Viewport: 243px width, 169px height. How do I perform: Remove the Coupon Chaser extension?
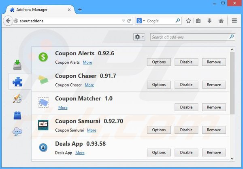[x=214, y=85]
